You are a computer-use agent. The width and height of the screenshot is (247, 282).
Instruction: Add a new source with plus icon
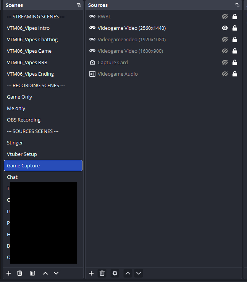click(x=91, y=273)
